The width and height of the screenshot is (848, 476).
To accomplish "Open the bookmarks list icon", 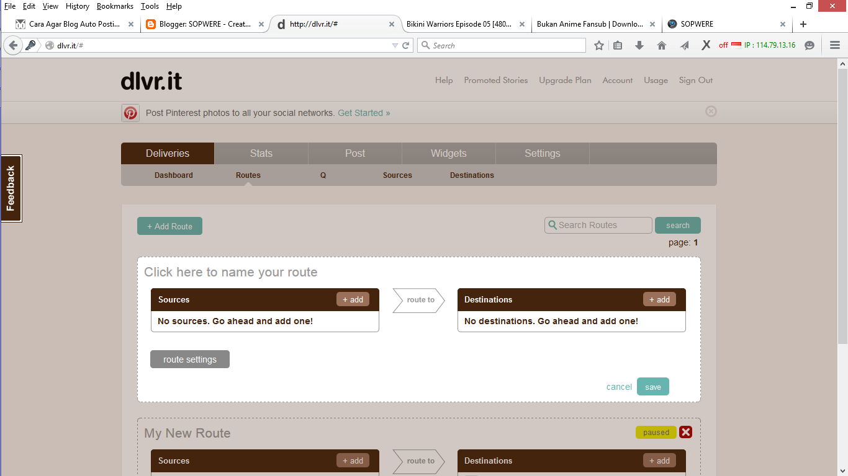I will [618, 45].
